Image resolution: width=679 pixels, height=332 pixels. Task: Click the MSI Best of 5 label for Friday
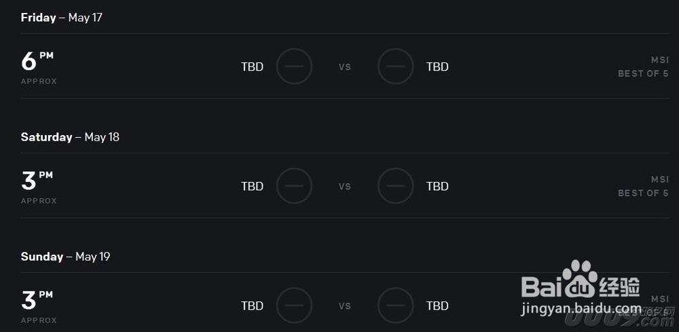pos(643,67)
